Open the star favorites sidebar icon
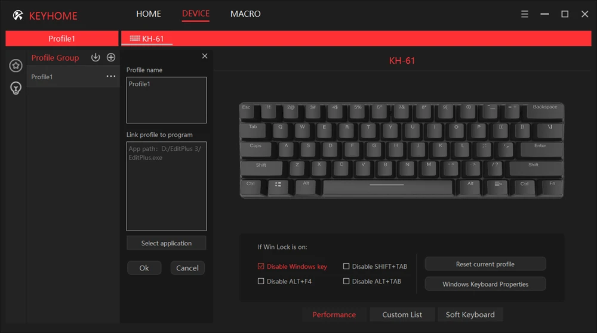 (16, 66)
